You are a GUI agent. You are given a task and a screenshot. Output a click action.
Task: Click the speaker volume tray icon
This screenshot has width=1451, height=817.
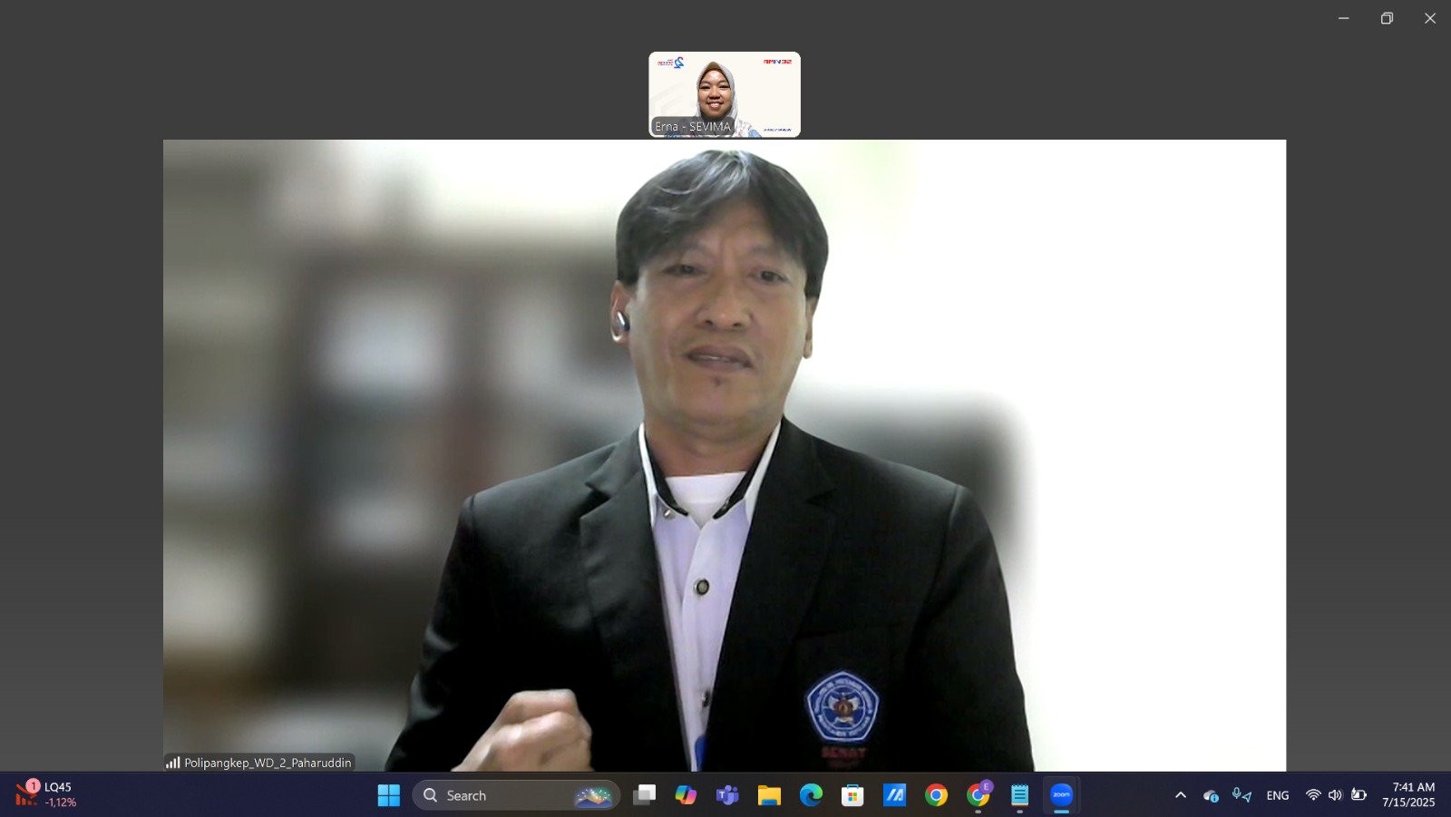(x=1335, y=795)
